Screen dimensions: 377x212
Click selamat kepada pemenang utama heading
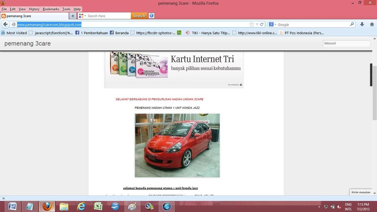(x=161, y=188)
